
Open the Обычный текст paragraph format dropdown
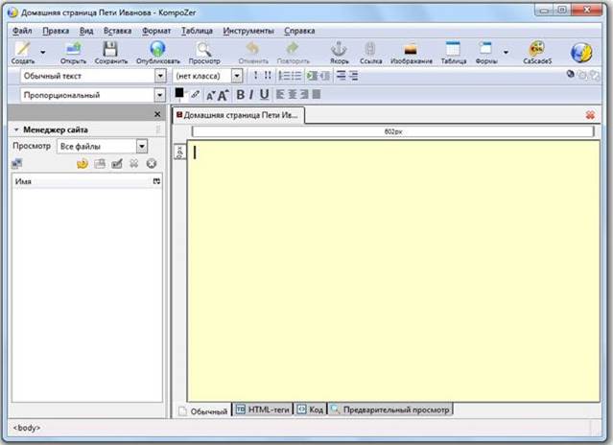(160, 76)
